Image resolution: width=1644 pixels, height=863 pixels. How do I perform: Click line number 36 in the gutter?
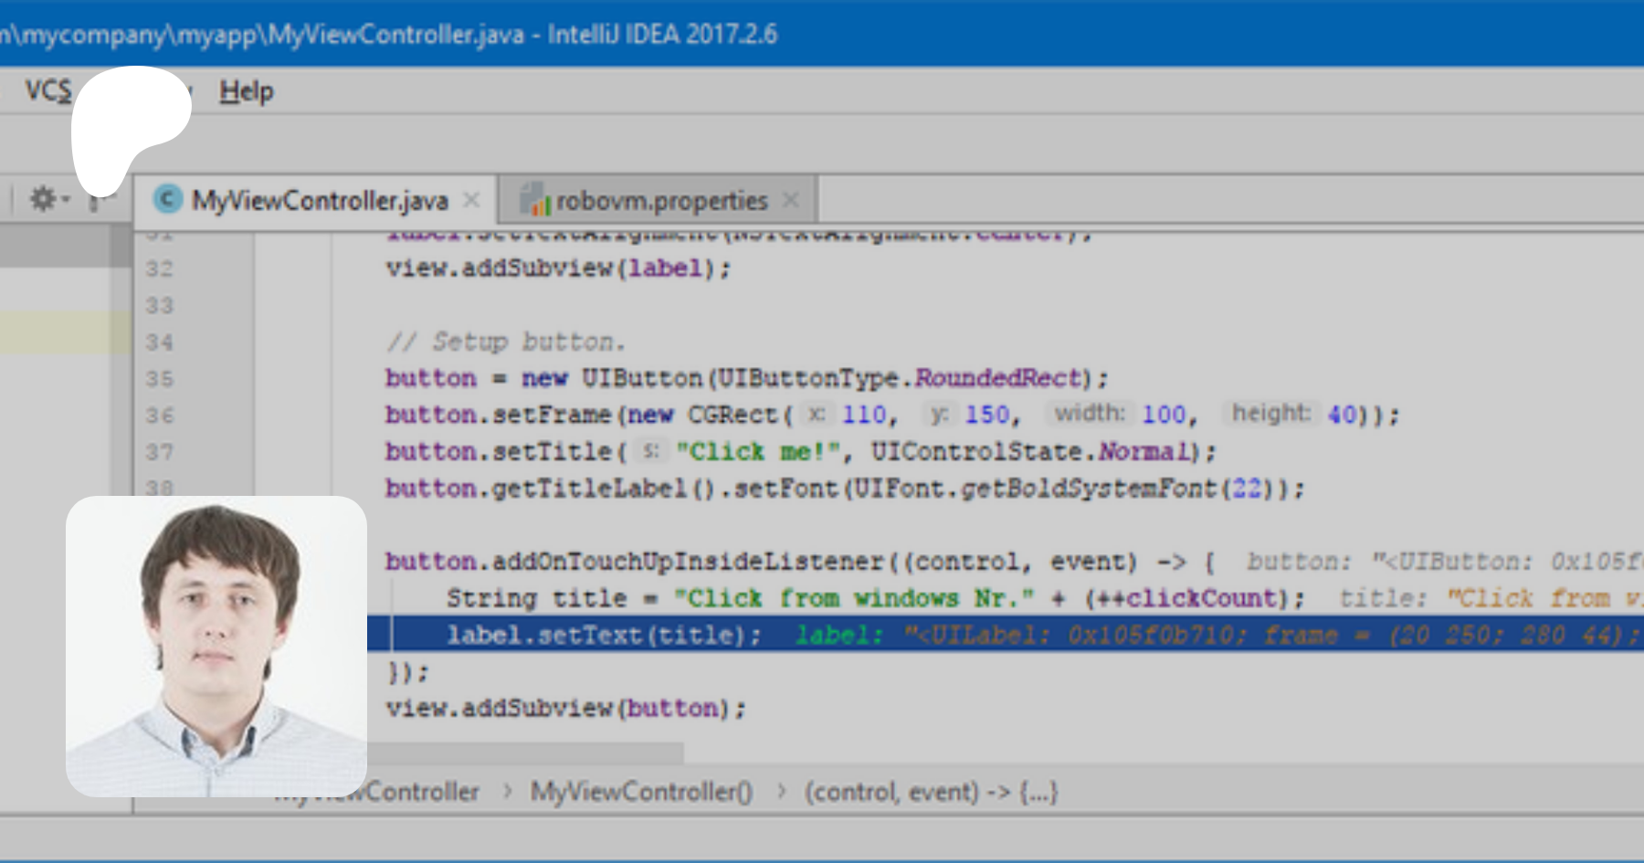click(x=159, y=416)
